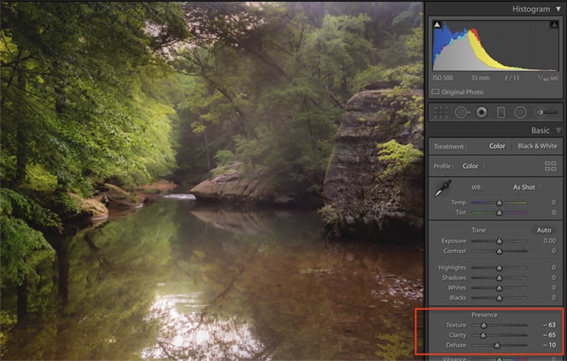Click the 35 mm focal length readout
This screenshot has height=361, width=567.
coord(480,78)
